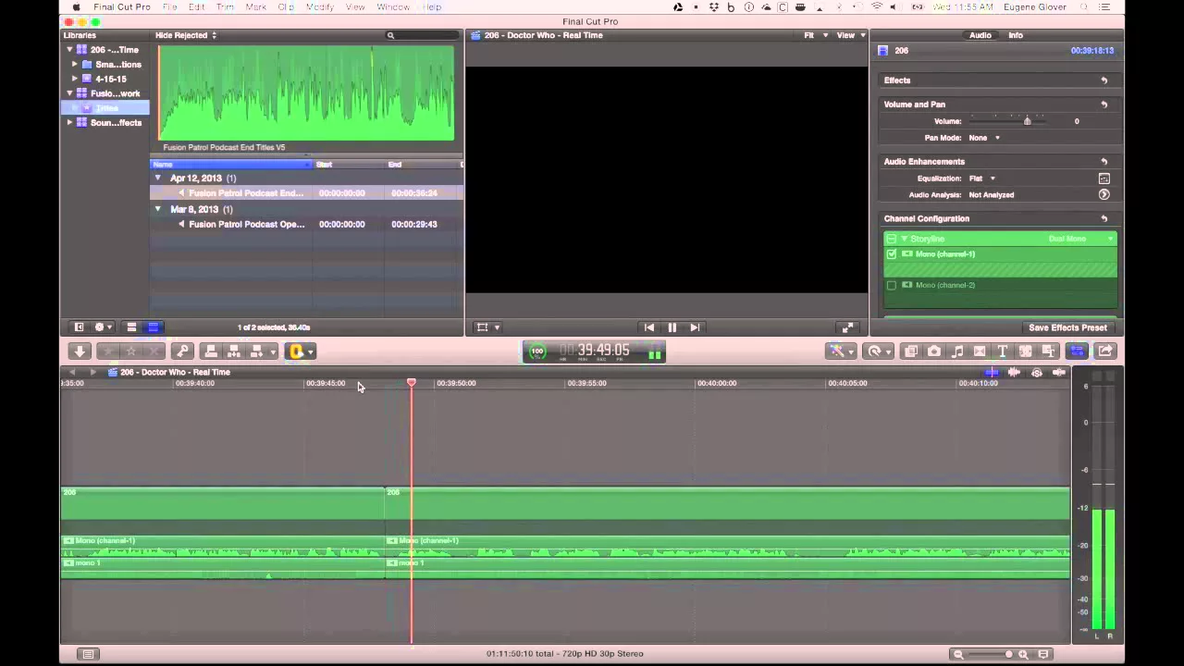Hide the Libraries sidebar

click(x=79, y=327)
